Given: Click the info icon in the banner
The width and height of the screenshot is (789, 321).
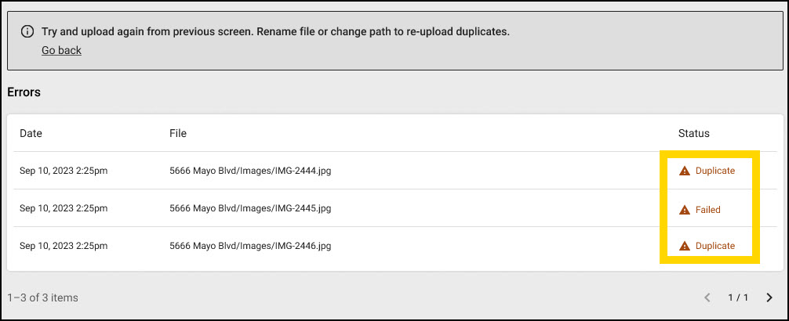Looking at the screenshot, I should pyautogui.click(x=27, y=32).
